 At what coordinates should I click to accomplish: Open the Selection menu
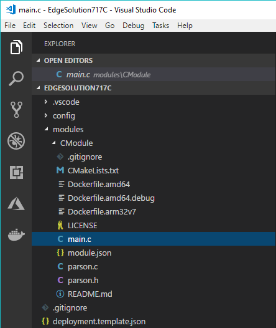(58, 26)
